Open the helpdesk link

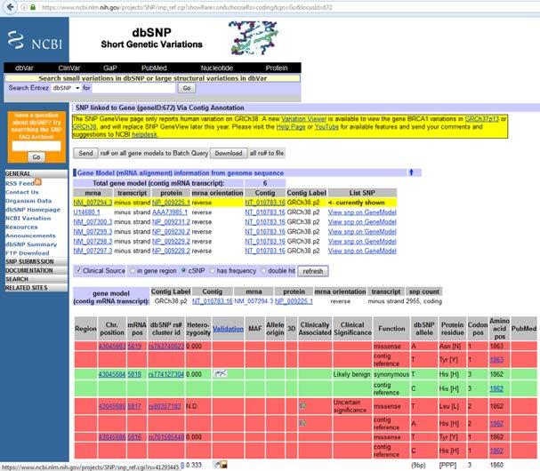pyautogui.click(x=144, y=134)
